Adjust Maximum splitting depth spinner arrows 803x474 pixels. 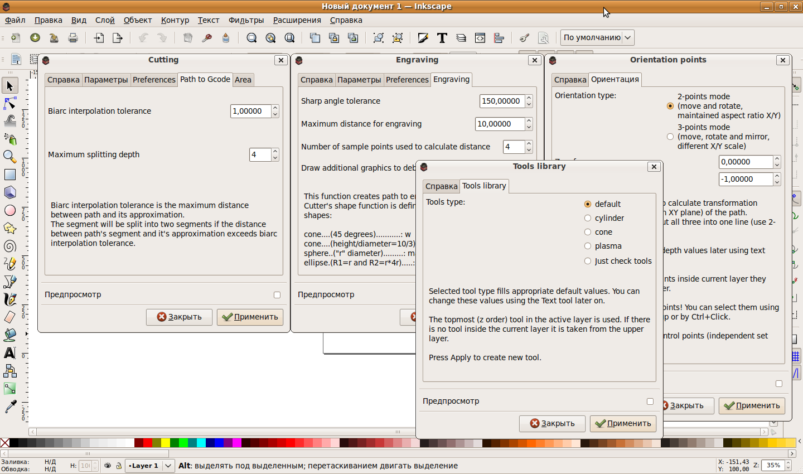point(275,154)
